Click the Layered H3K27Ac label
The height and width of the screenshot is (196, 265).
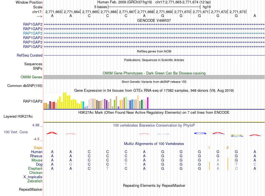tap(18, 117)
